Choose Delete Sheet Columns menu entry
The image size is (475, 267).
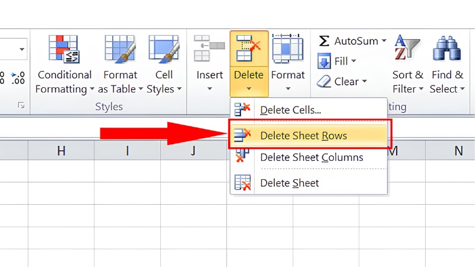click(x=309, y=157)
